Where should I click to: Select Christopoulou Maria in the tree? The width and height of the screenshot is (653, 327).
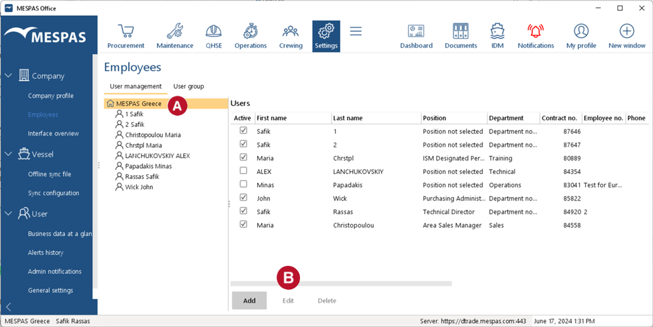pos(153,135)
